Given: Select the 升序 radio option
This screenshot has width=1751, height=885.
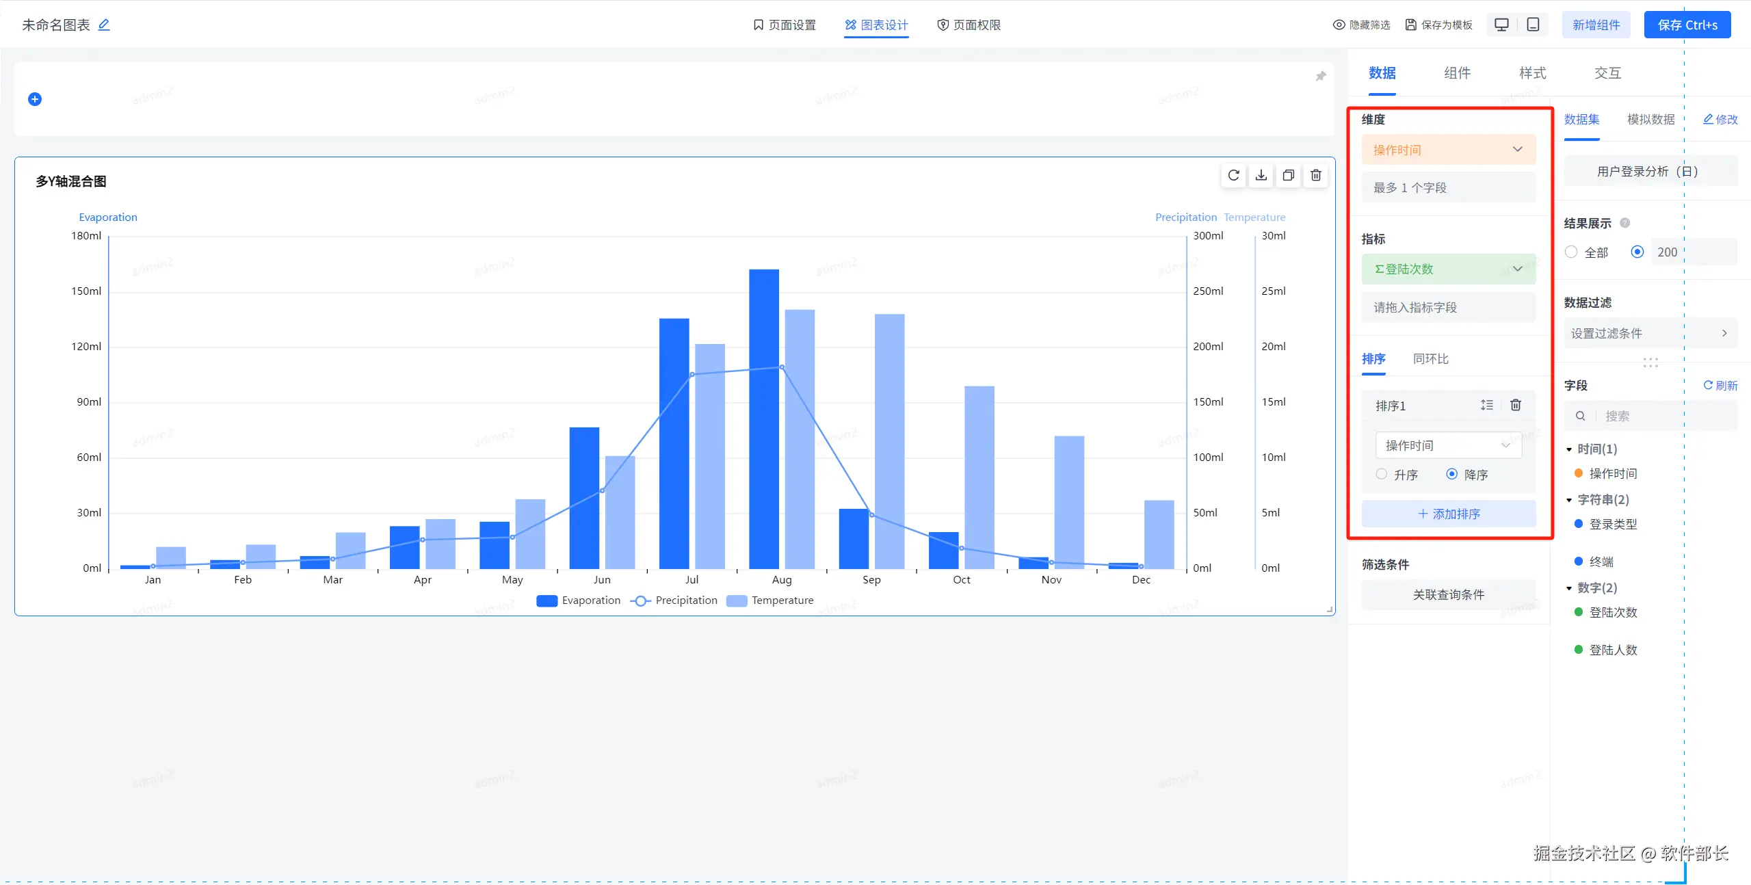Looking at the screenshot, I should (x=1382, y=474).
